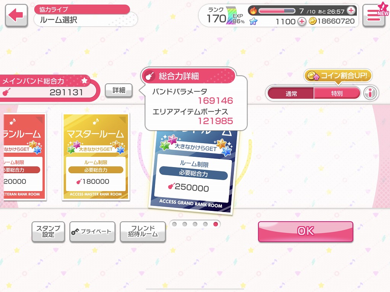Tap the flame boost icon
This screenshot has height=292, width=390.
(x=253, y=10)
